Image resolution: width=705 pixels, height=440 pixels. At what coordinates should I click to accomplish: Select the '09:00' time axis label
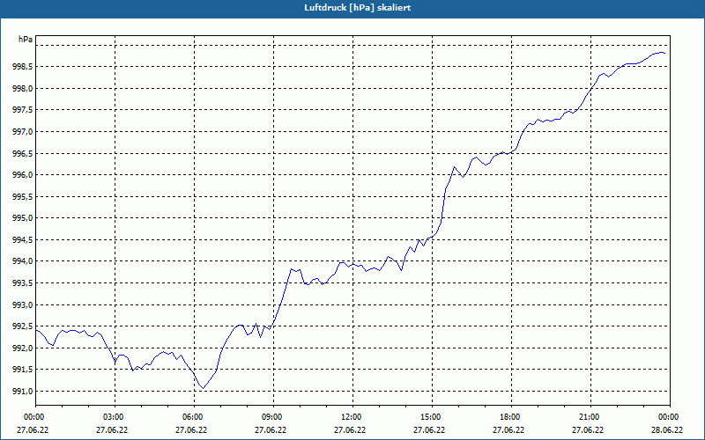tap(271, 417)
